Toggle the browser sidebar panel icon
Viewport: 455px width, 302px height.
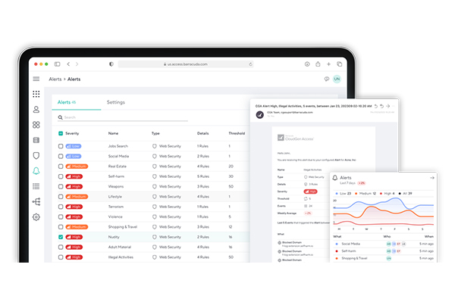(57, 64)
